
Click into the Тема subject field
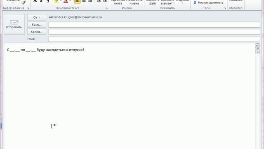coord(154,39)
